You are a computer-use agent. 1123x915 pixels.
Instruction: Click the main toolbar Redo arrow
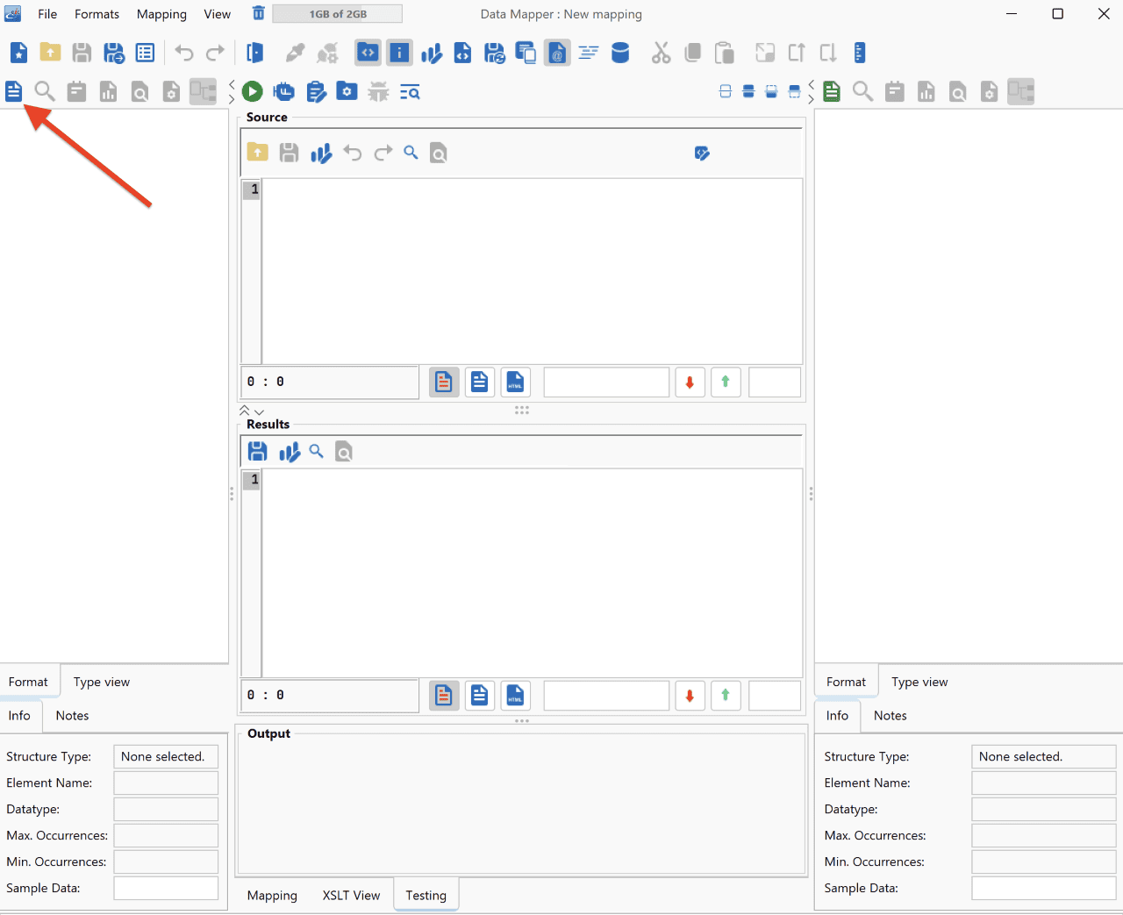coord(215,53)
